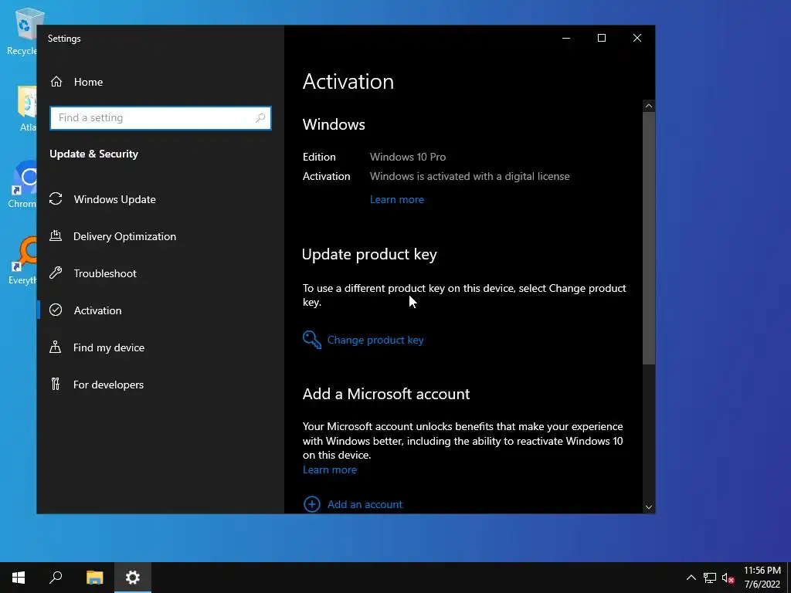Click the search magnifier in Find a setting
The image size is (791, 593).
click(260, 118)
